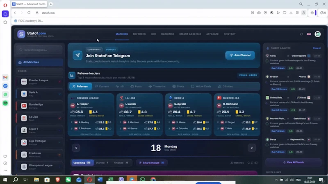Open the H2H nav tab

point(153,34)
